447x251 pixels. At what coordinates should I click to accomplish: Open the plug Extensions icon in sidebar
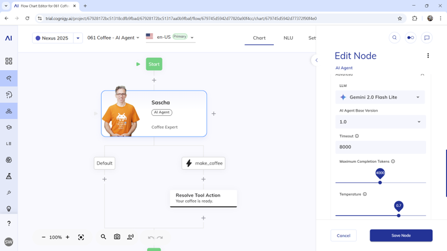point(9,192)
